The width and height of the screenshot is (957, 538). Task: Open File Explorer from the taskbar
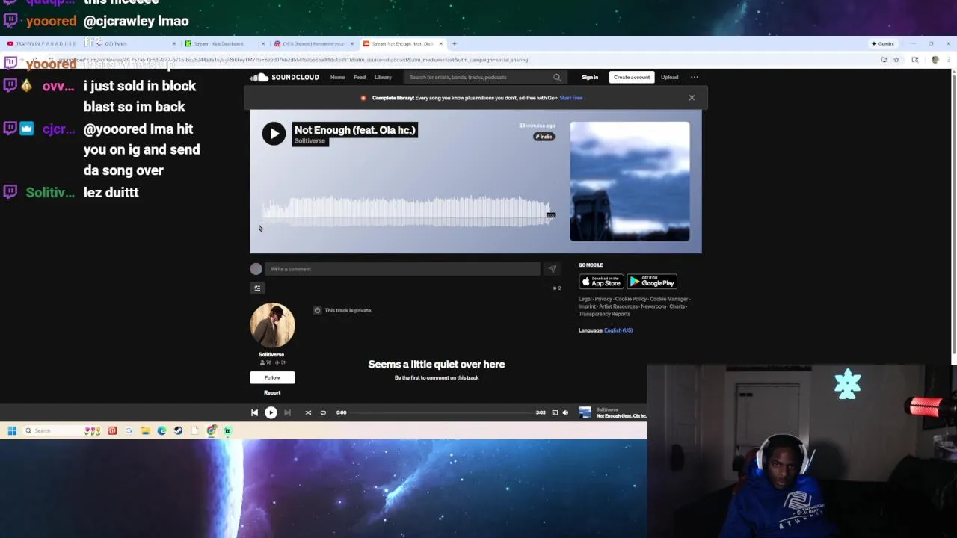point(145,430)
